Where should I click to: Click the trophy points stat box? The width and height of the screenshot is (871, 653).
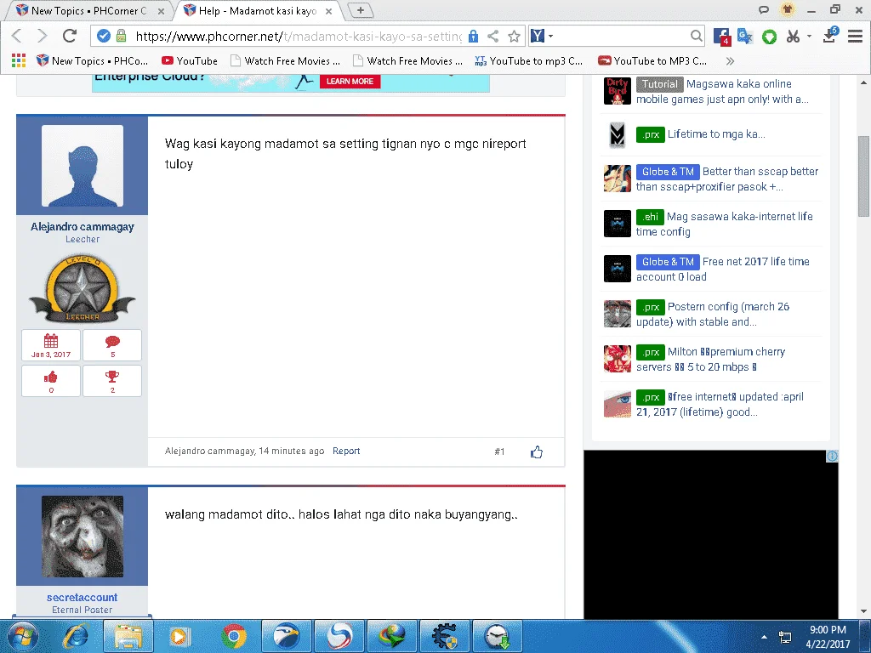(x=112, y=381)
